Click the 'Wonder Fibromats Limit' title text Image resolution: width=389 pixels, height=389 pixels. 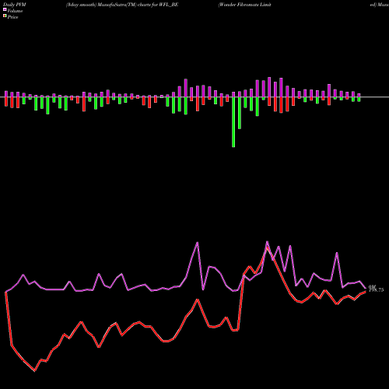245,5
